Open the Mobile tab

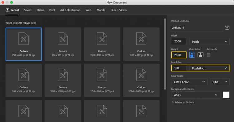(101, 10)
